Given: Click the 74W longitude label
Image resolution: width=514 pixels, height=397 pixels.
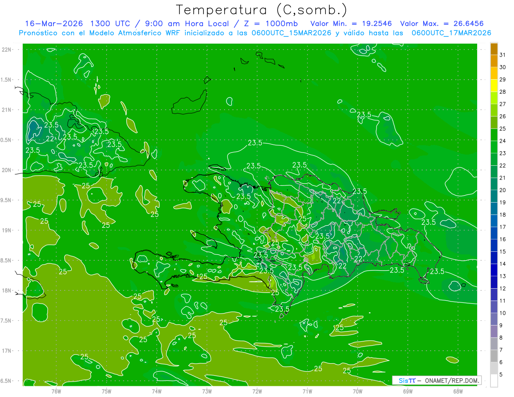Looking at the screenshot, I should [156, 391].
